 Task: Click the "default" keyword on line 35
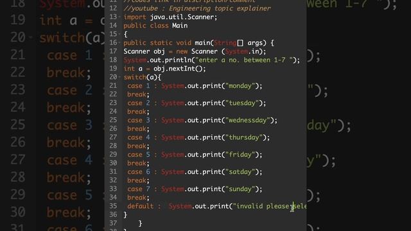click(141, 206)
